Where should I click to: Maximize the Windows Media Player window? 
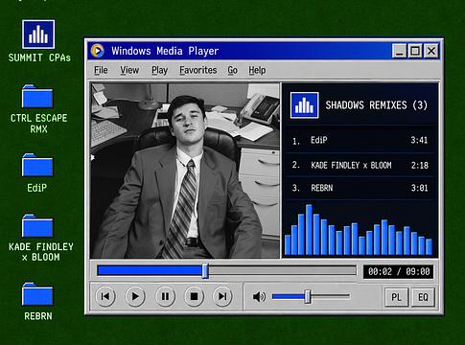tap(415, 51)
